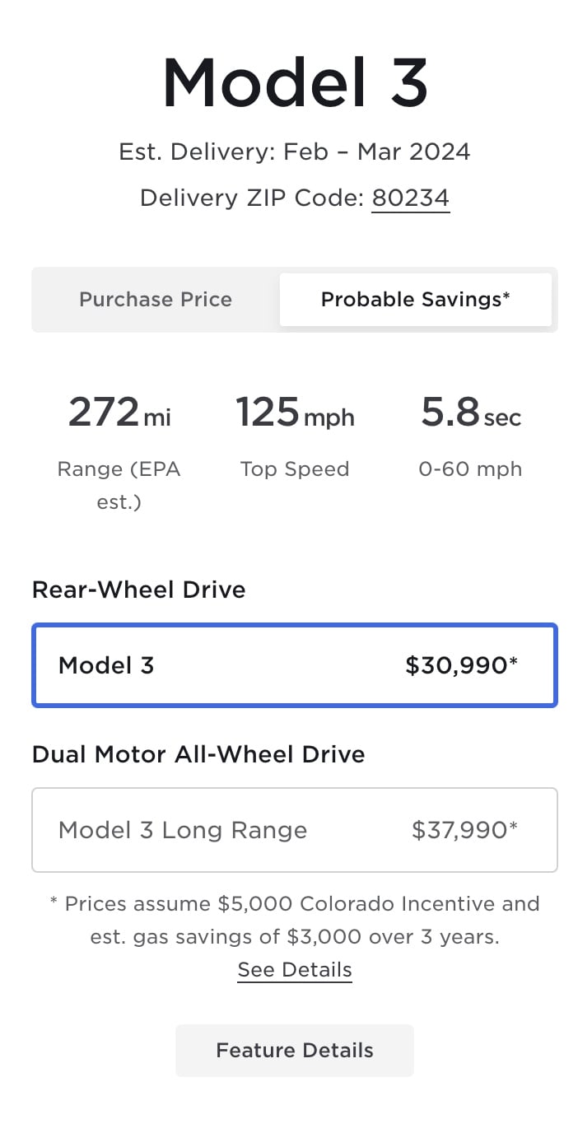Click the Model 3 page heading
The width and height of the screenshot is (578, 1133).
295,82
